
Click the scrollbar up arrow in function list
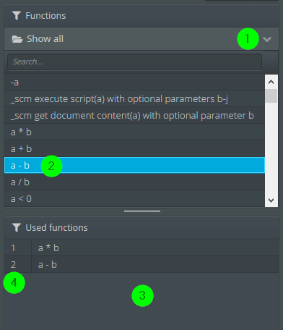tap(271, 82)
